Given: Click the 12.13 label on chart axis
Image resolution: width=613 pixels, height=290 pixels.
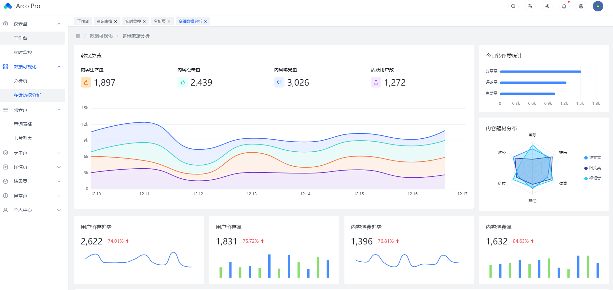Looking at the screenshot, I should (252, 194).
